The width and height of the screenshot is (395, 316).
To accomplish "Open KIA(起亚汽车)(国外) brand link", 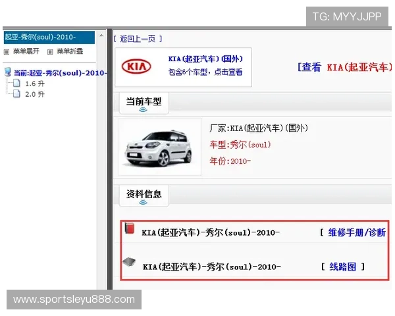I will (205, 59).
